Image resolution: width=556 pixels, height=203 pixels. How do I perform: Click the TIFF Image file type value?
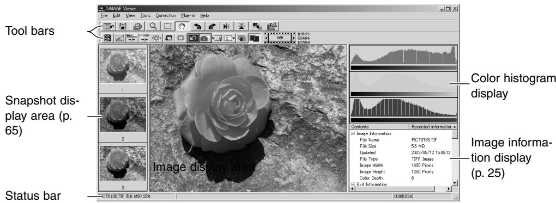coord(422,159)
